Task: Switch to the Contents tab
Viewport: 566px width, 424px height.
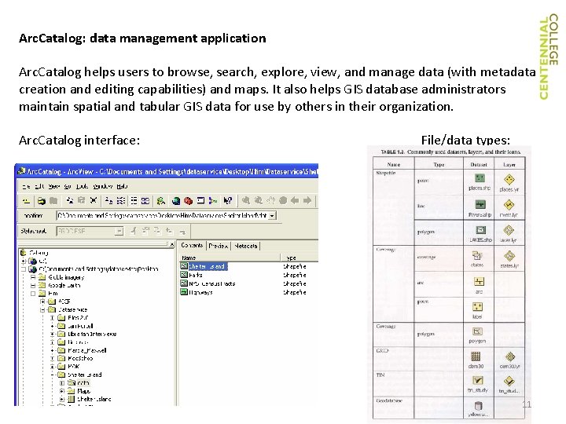Action: 192,246
